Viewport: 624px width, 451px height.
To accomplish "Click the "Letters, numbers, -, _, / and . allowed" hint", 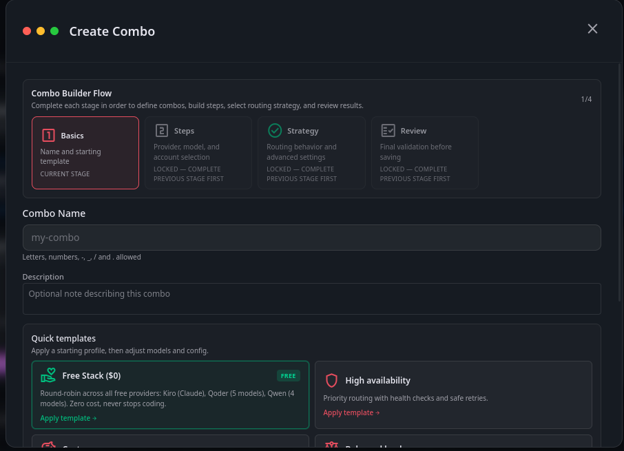I will pos(81,257).
